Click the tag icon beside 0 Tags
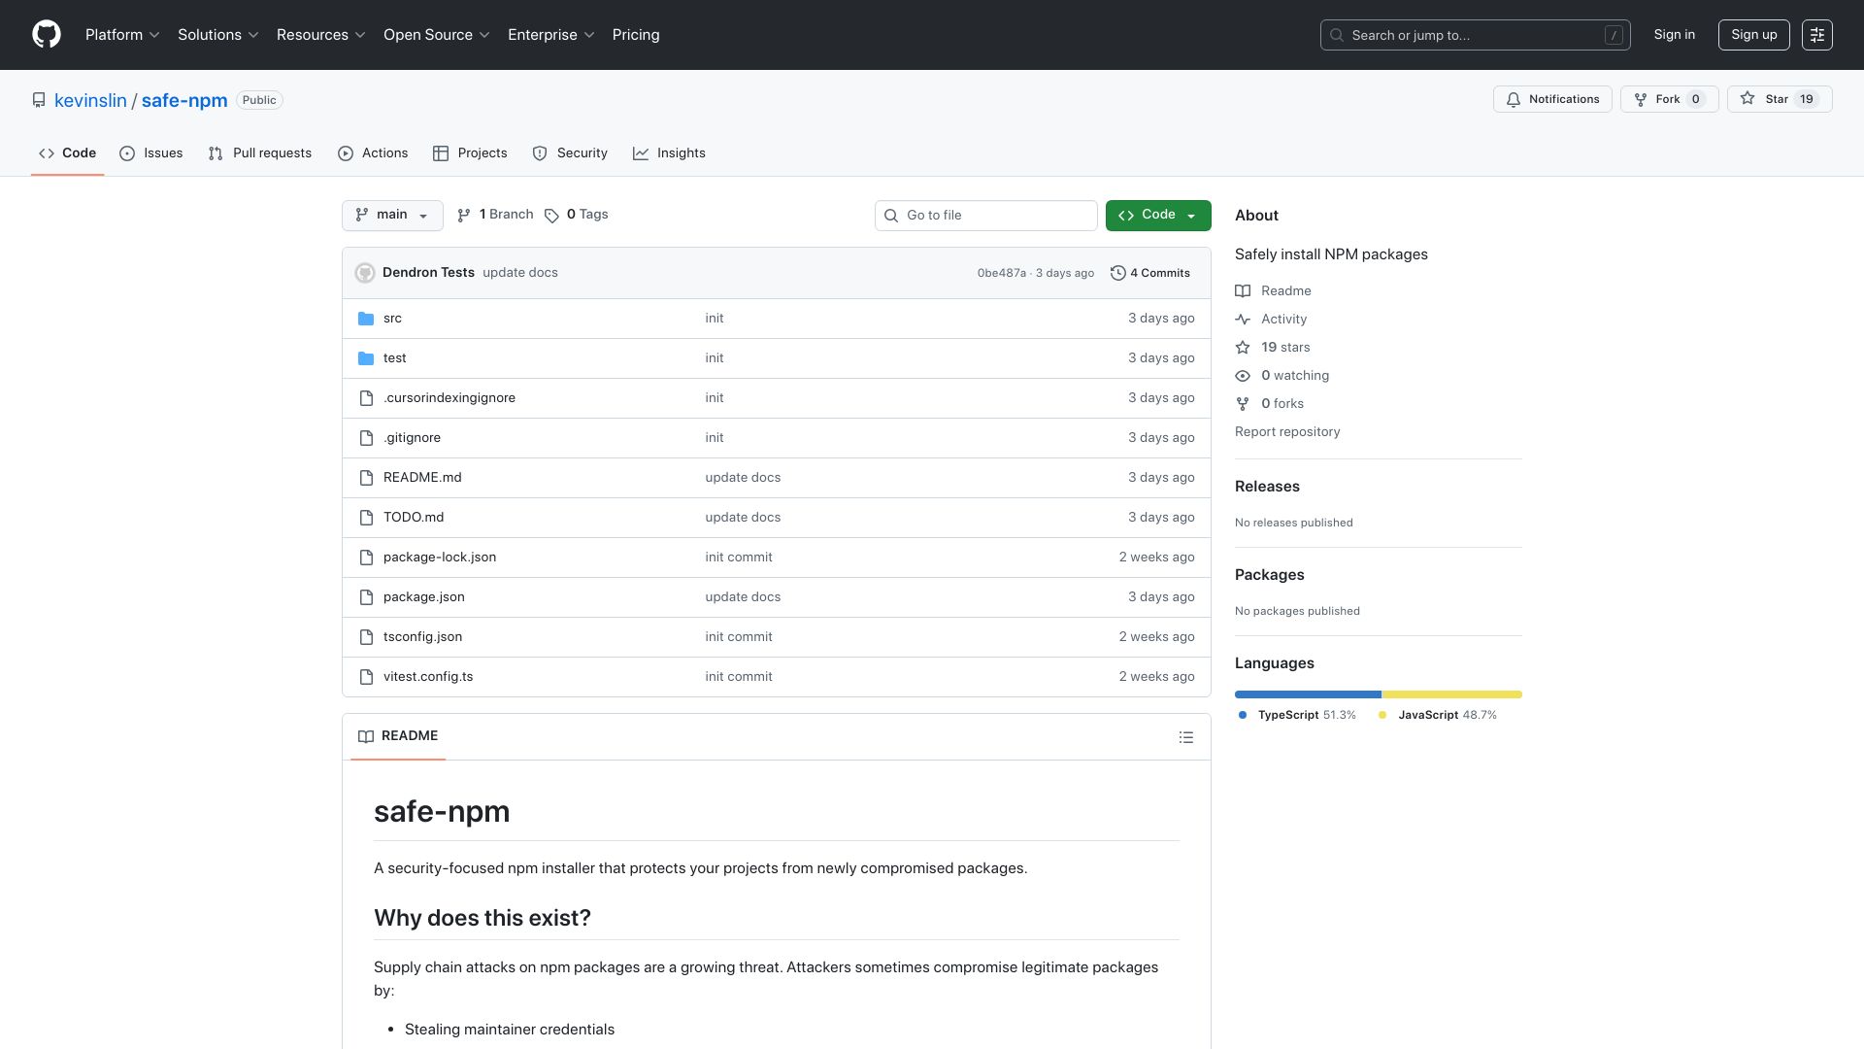Viewport: 1864px width, 1049px height. (551, 216)
